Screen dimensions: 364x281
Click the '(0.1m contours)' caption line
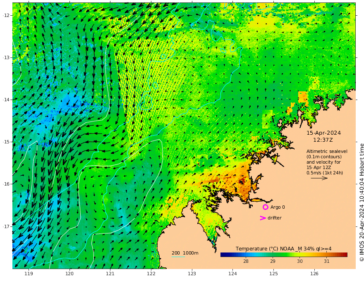(324, 157)
